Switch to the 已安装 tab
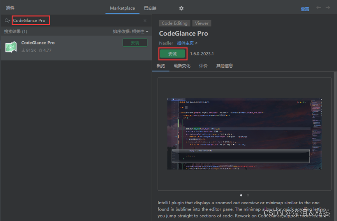 point(150,8)
